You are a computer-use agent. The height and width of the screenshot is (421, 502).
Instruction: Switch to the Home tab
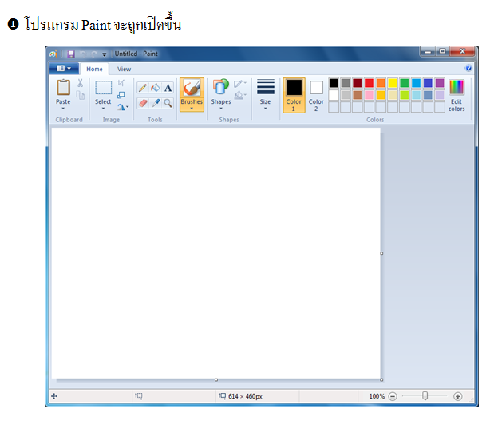point(94,69)
